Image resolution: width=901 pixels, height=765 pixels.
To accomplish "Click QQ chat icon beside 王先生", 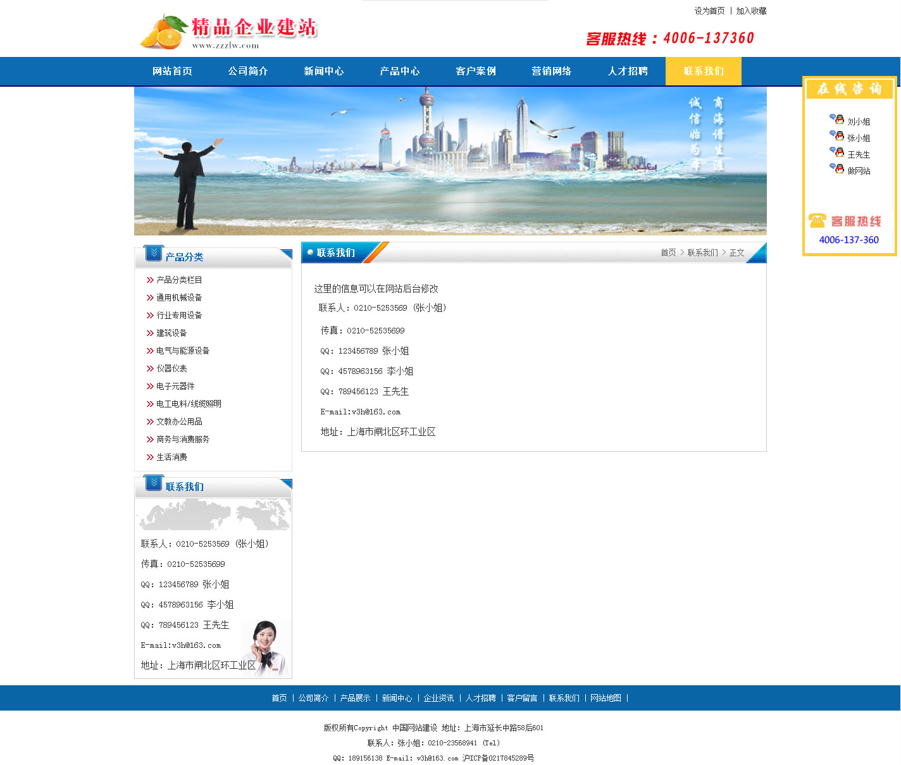I will tap(836, 152).
